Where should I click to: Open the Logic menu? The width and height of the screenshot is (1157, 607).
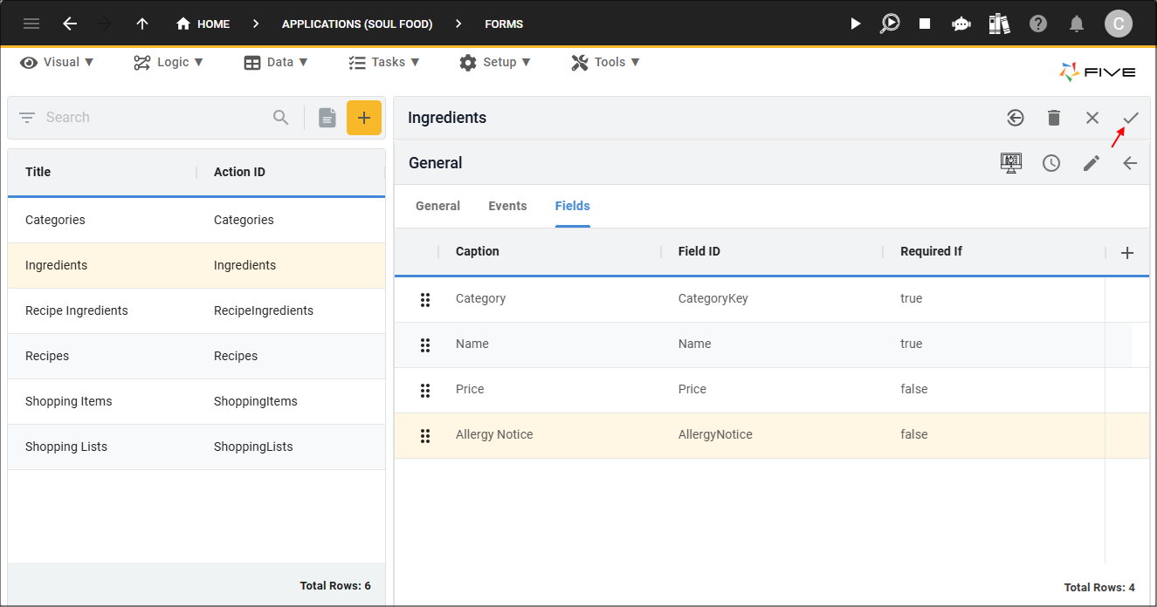coord(169,62)
